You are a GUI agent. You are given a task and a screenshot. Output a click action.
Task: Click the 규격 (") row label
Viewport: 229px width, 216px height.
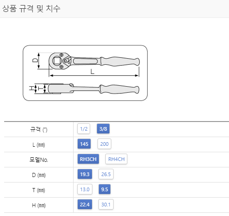click(39, 129)
